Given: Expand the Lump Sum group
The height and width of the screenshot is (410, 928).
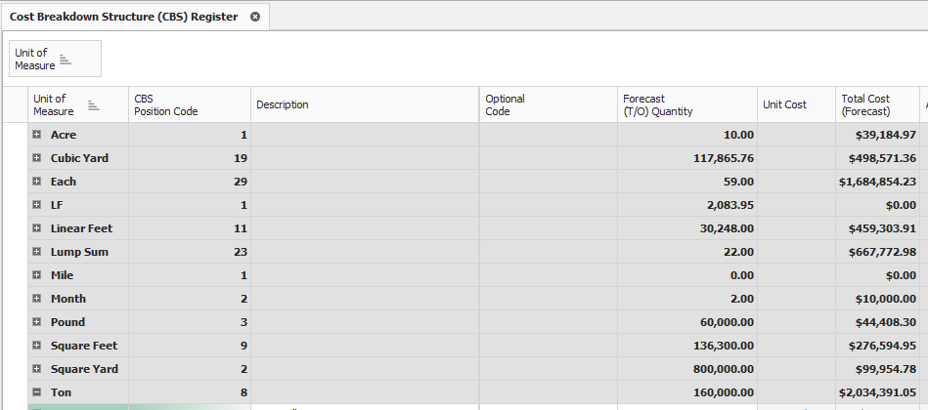Looking at the screenshot, I should click(36, 252).
